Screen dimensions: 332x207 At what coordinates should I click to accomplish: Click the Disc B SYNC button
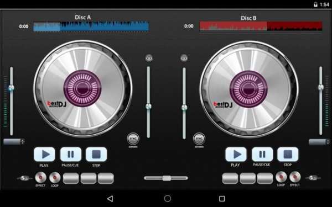pos(199,139)
